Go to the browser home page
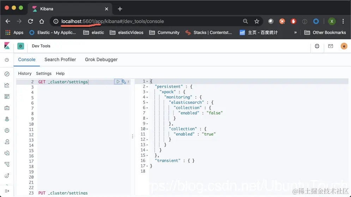 coord(42,21)
